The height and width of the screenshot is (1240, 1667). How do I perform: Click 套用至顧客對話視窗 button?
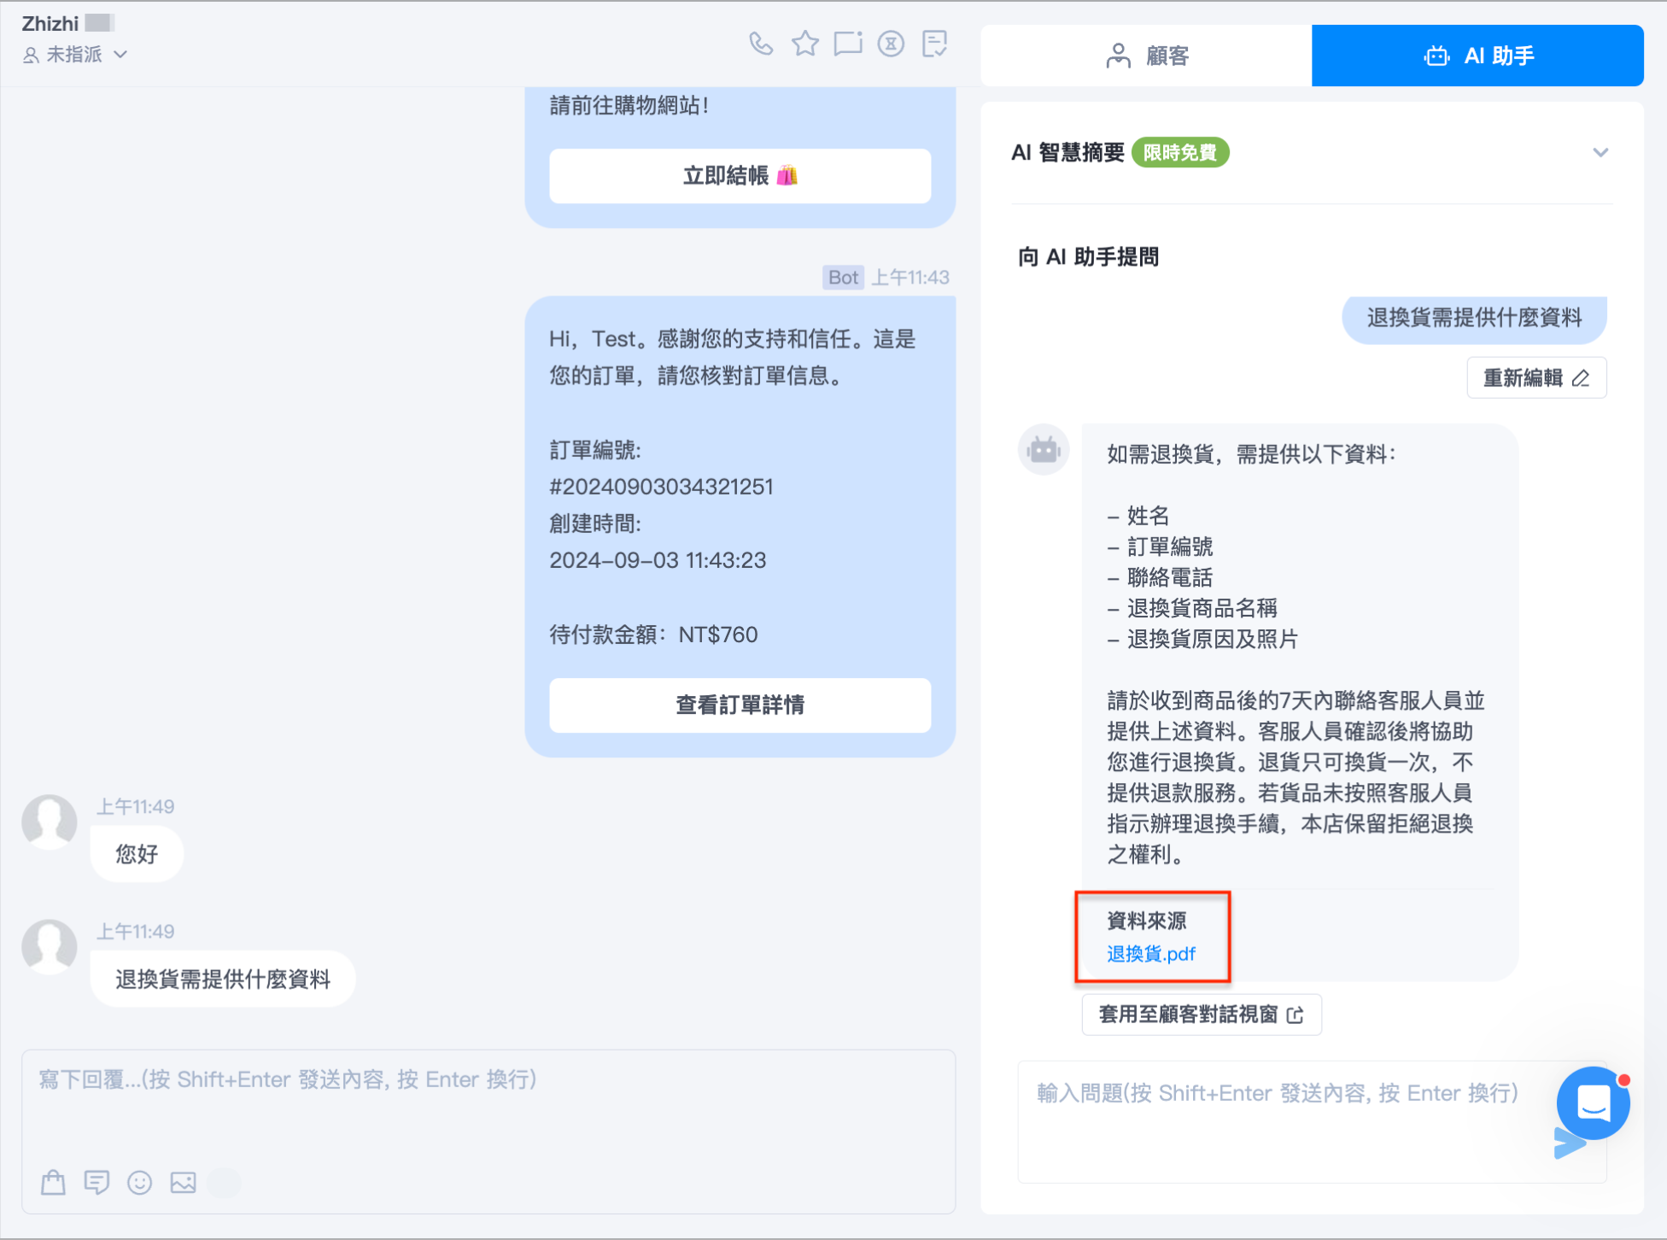pyautogui.click(x=1202, y=1015)
